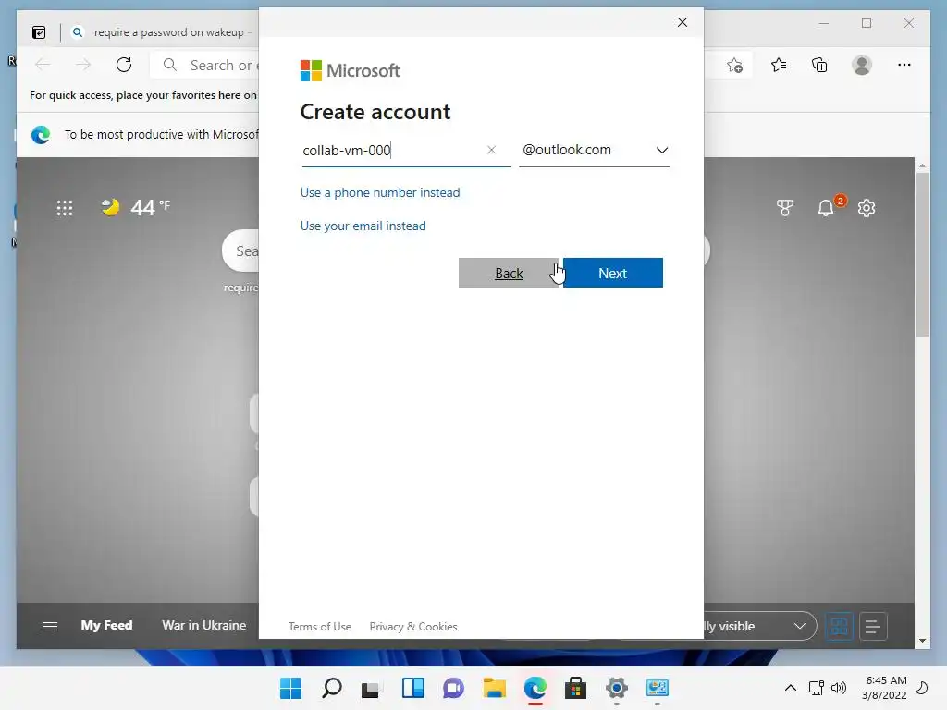Screen dimensions: 947x710
Task: Open Edge tab actions menu icon
Action: [39, 32]
